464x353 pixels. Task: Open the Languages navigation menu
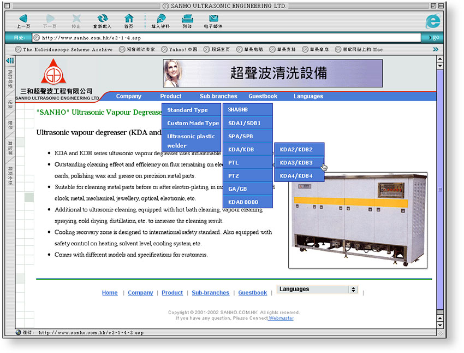pos(308,96)
